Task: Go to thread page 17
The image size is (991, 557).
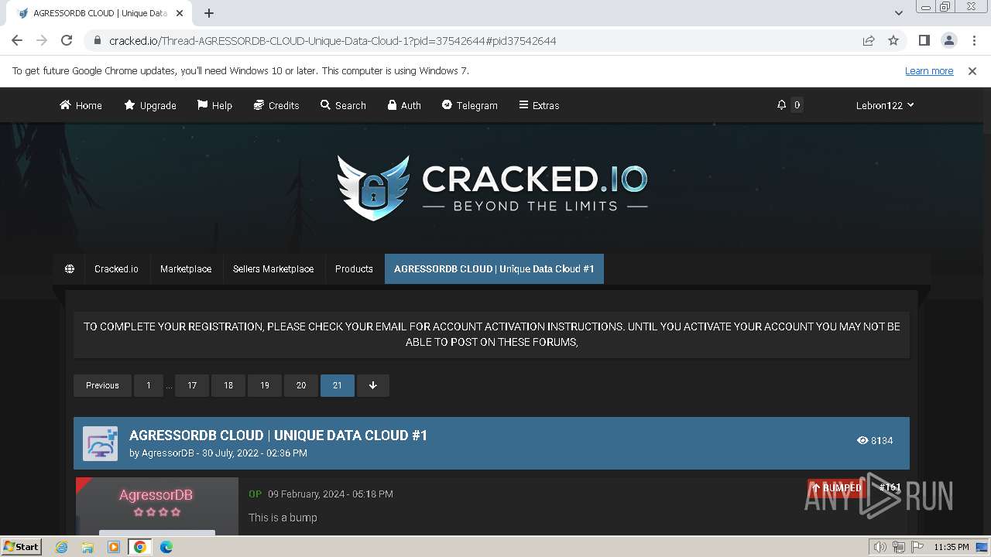Action: click(x=192, y=385)
